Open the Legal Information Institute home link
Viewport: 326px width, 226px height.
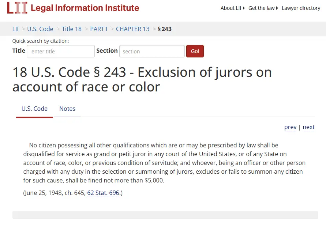[85, 8]
